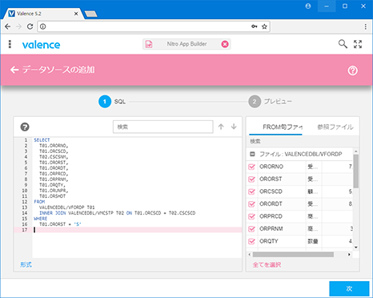
Task: Click the WHERE keyword on line 15
Action: click(x=41, y=219)
